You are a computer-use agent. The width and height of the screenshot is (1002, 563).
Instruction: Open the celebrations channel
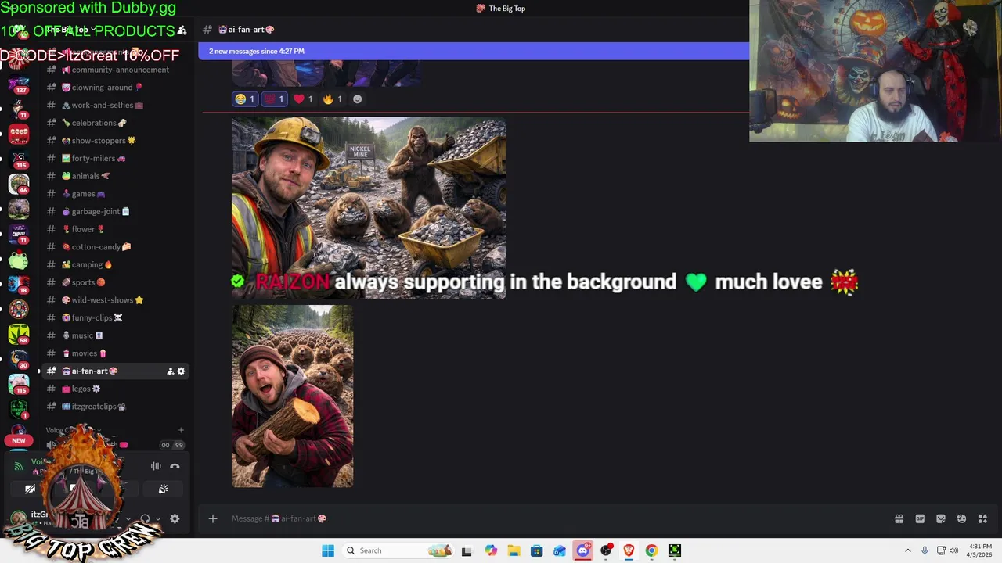[116, 123]
